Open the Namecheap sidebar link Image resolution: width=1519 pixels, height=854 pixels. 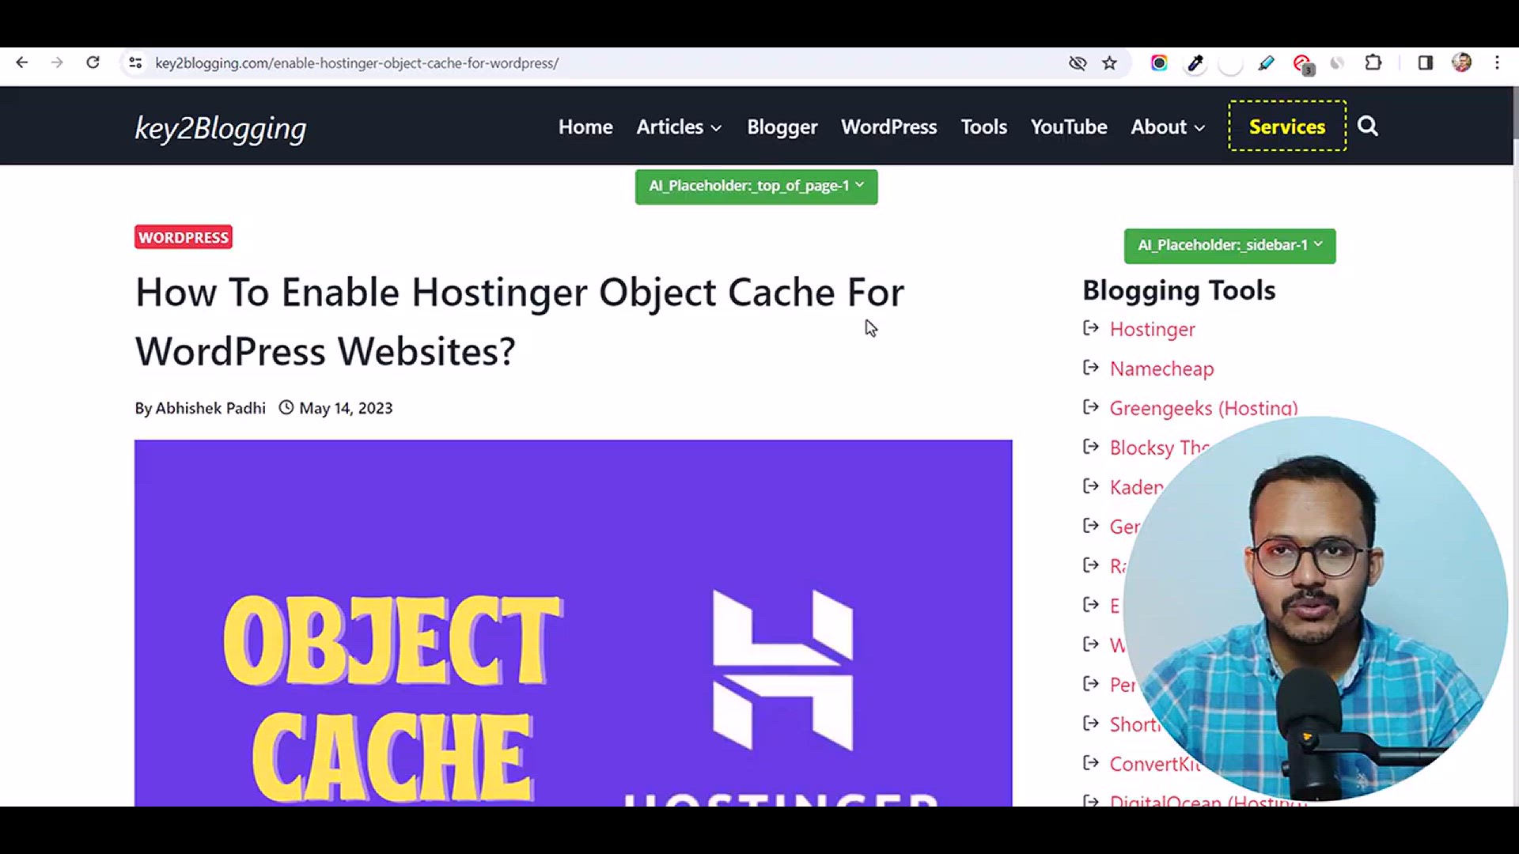click(1161, 368)
